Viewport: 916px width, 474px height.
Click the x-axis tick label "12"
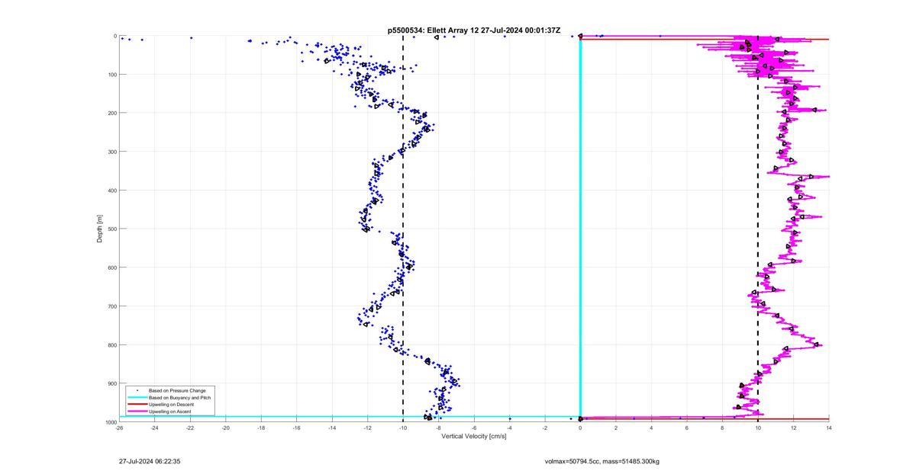[x=794, y=428]
